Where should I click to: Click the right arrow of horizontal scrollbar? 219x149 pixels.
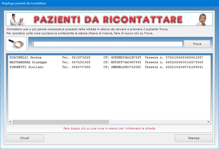point(208,122)
